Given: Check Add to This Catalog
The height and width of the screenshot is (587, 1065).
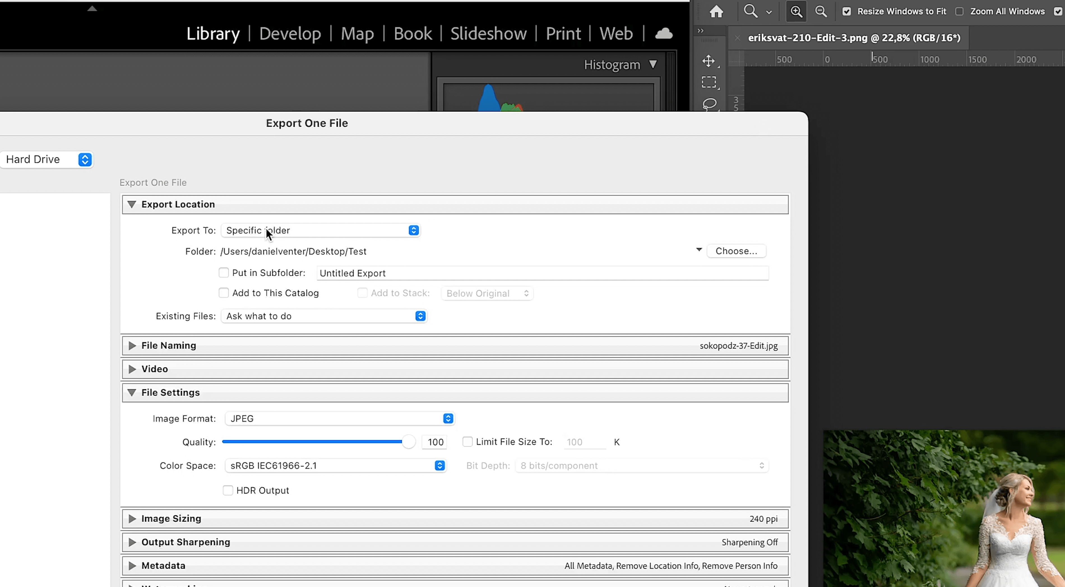Looking at the screenshot, I should click(x=224, y=293).
